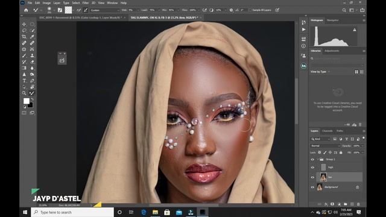This screenshot has width=386, height=217.
Task: Switch to the DSC_0099 document tab
Action: tap(80, 17)
